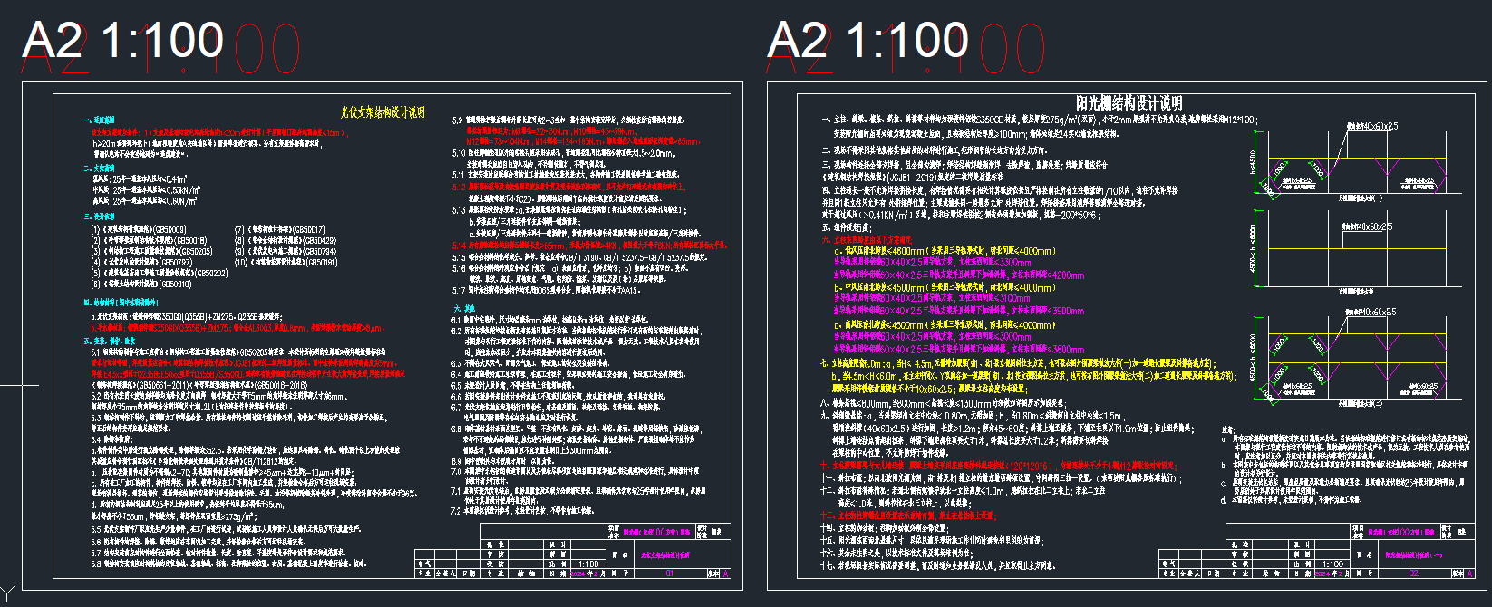1492x607 pixels.
Task: Click the white title 阳光棚结构设计说明
Action: pyautogui.click(x=1129, y=103)
